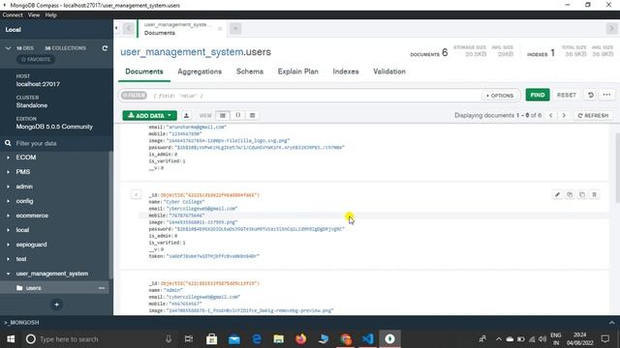620x348 pixels.
Task: Create a database with the plus button
Action: pos(56,304)
